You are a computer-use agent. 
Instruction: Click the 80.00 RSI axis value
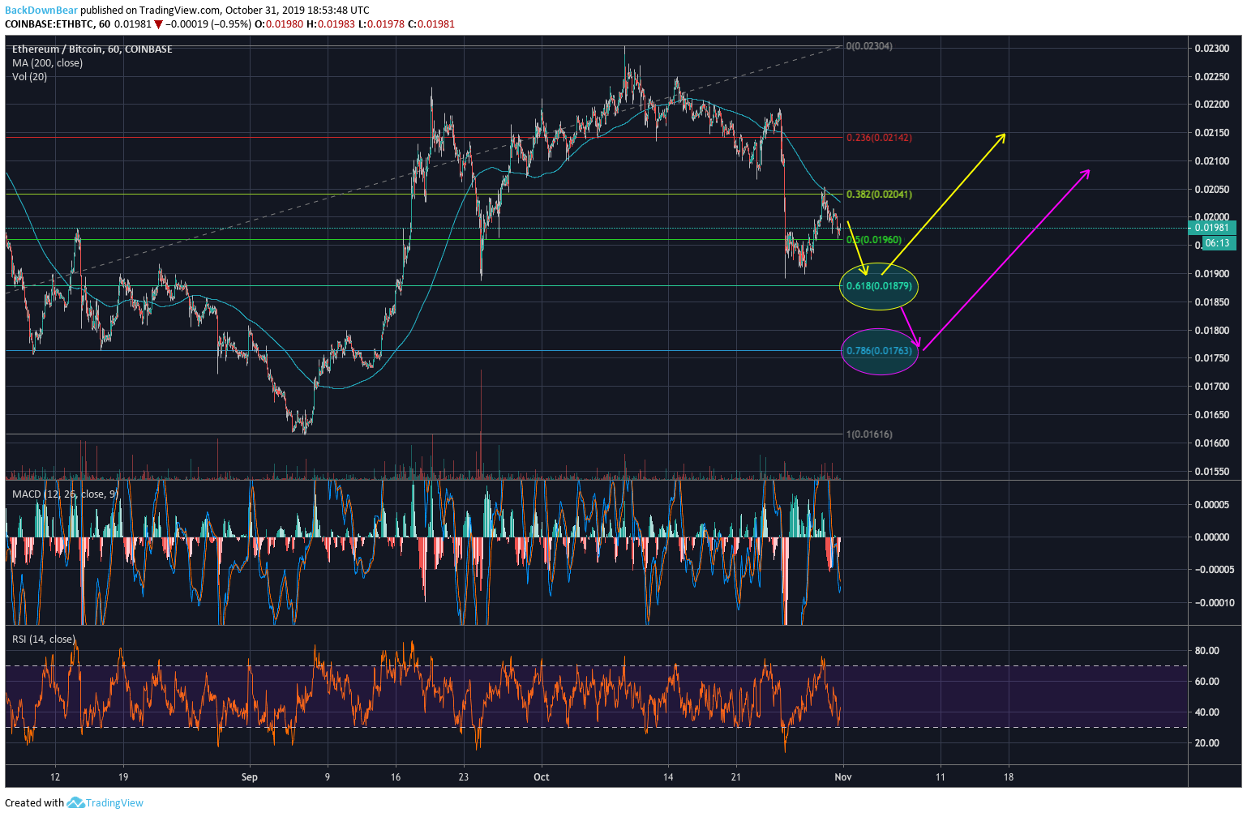1207,651
